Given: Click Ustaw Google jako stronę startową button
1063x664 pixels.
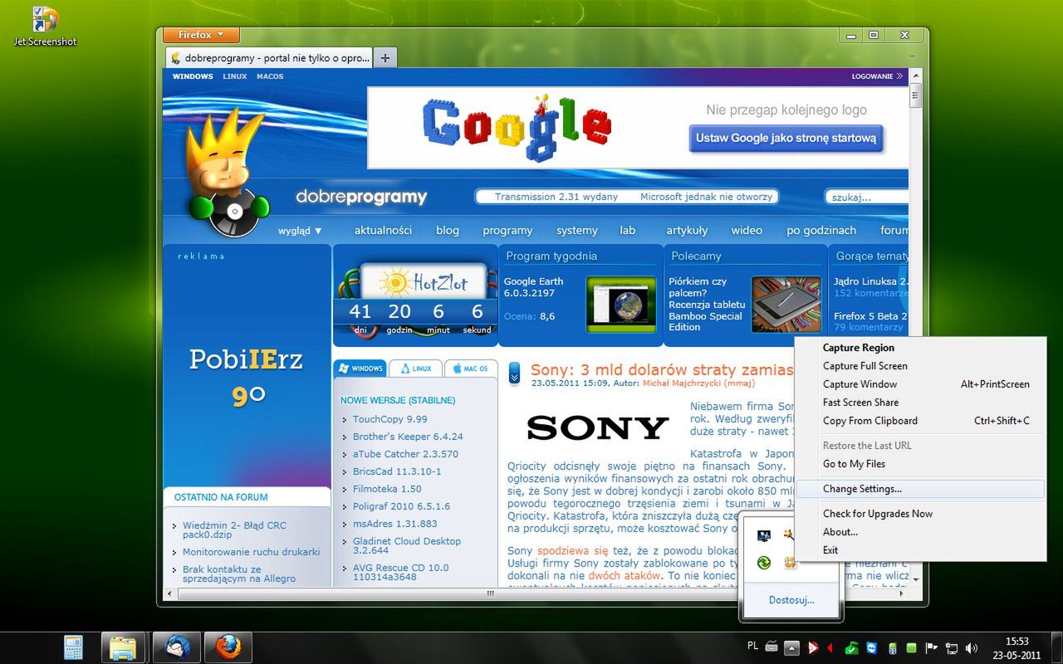Looking at the screenshot, I should coord(786,139).
